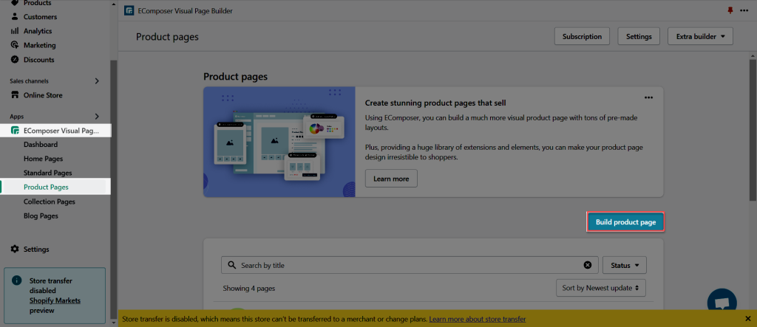Expand the Sales channels chevron

coord(97,81)
